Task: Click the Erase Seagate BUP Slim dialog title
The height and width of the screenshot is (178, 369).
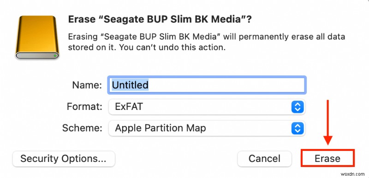Action: point(160,19)
